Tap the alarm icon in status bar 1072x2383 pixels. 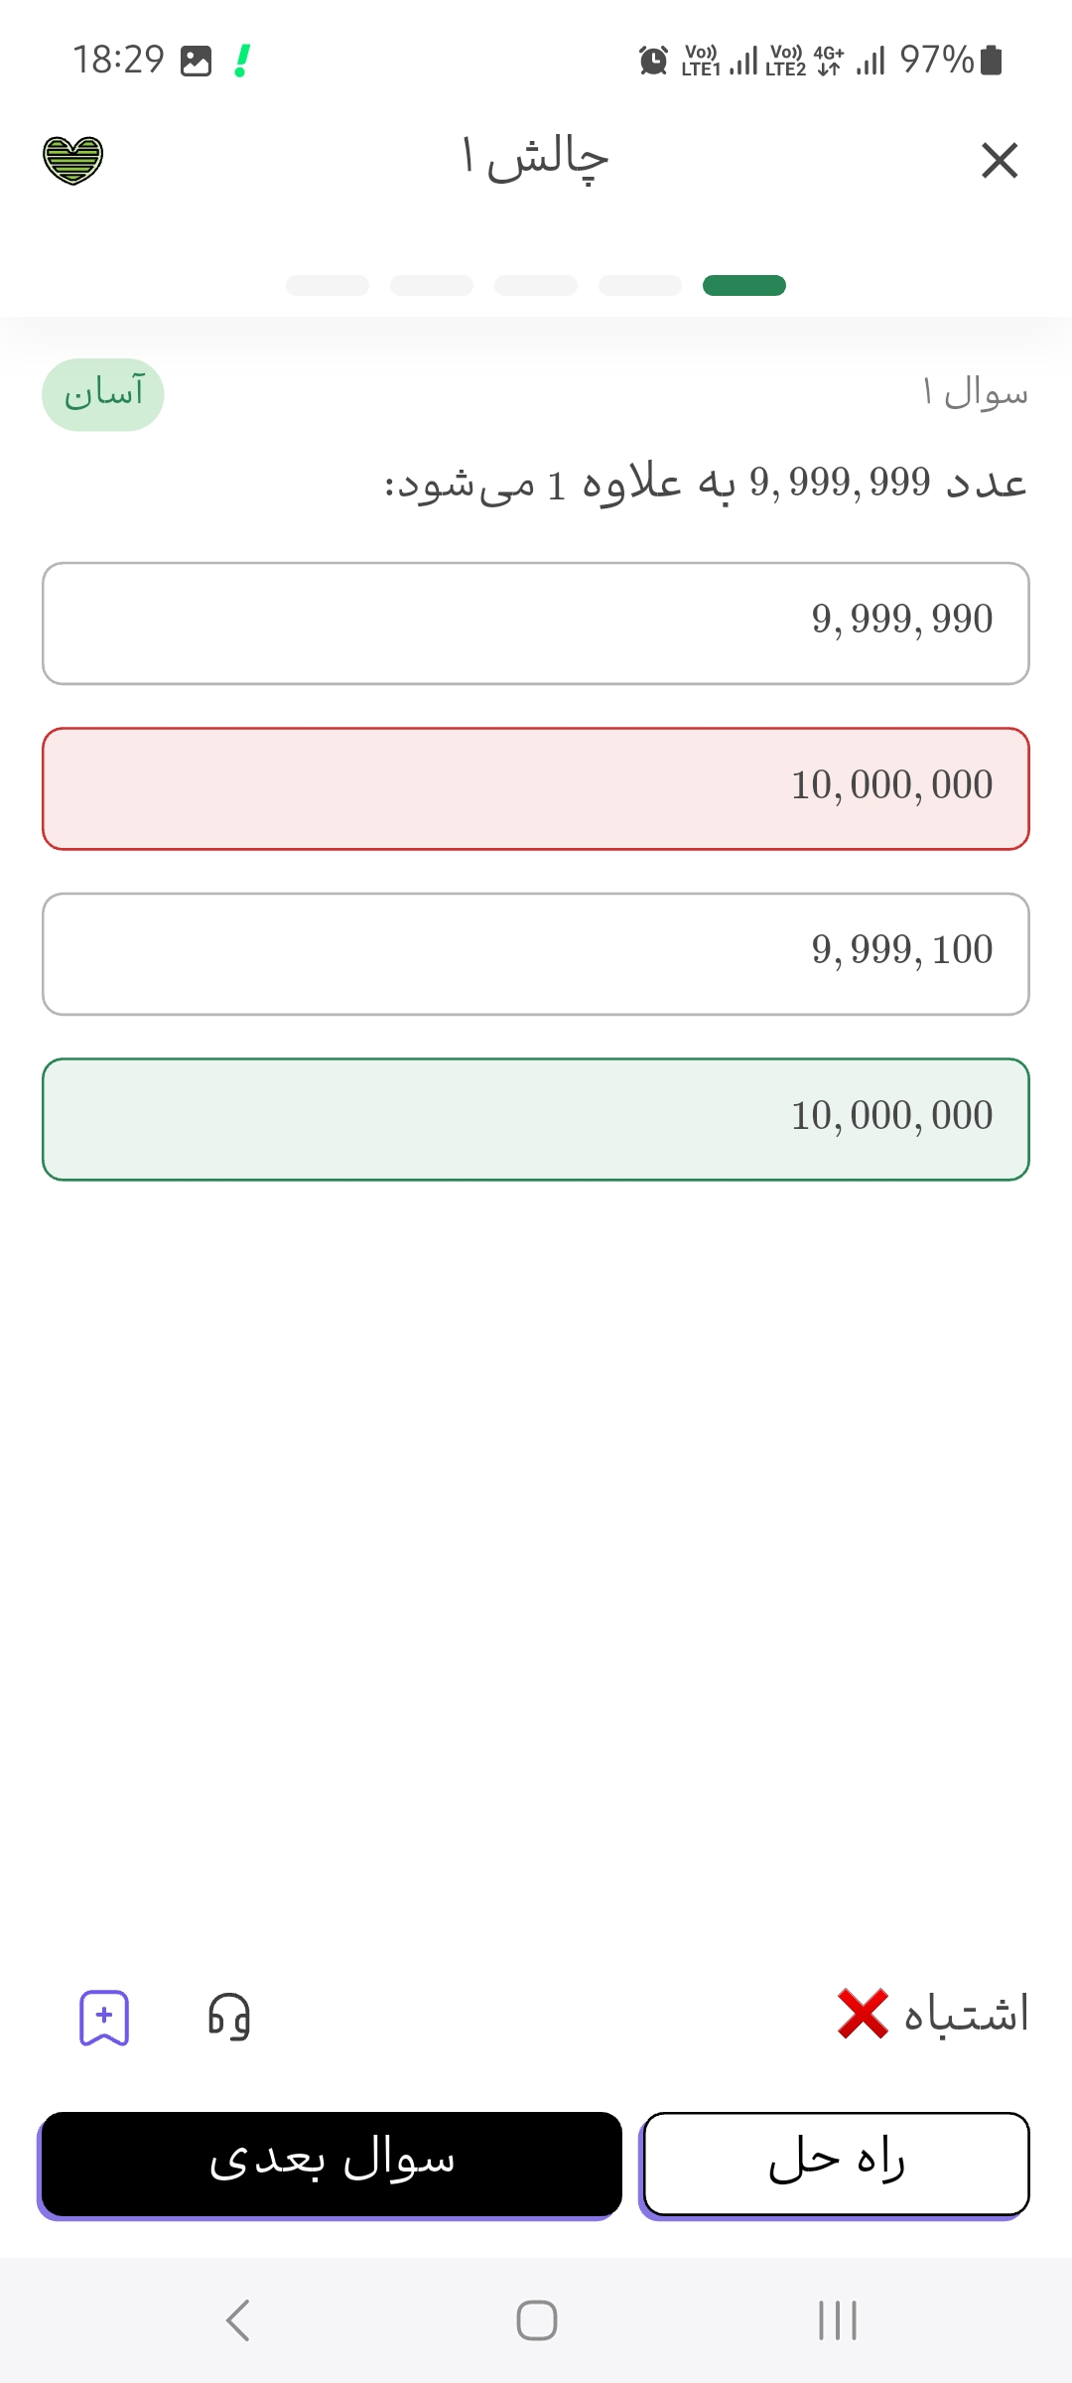point(653,61)
